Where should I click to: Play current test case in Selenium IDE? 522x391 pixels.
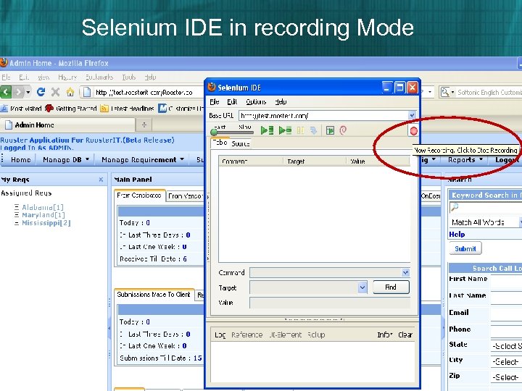285,130
